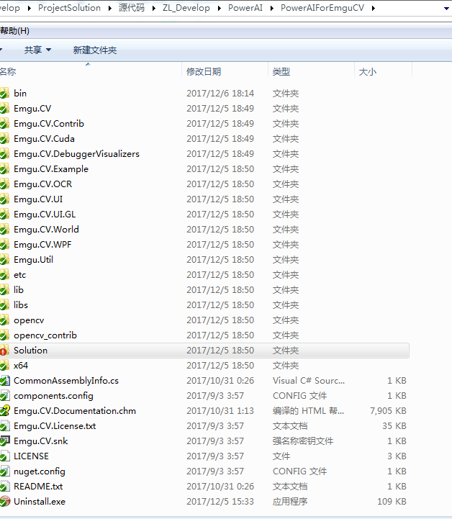The height and width of the screenshot is (519, 452).
Task: Select the Emgu.CV.DebuggerVisualizers folder icon
Action: [4, 154]
